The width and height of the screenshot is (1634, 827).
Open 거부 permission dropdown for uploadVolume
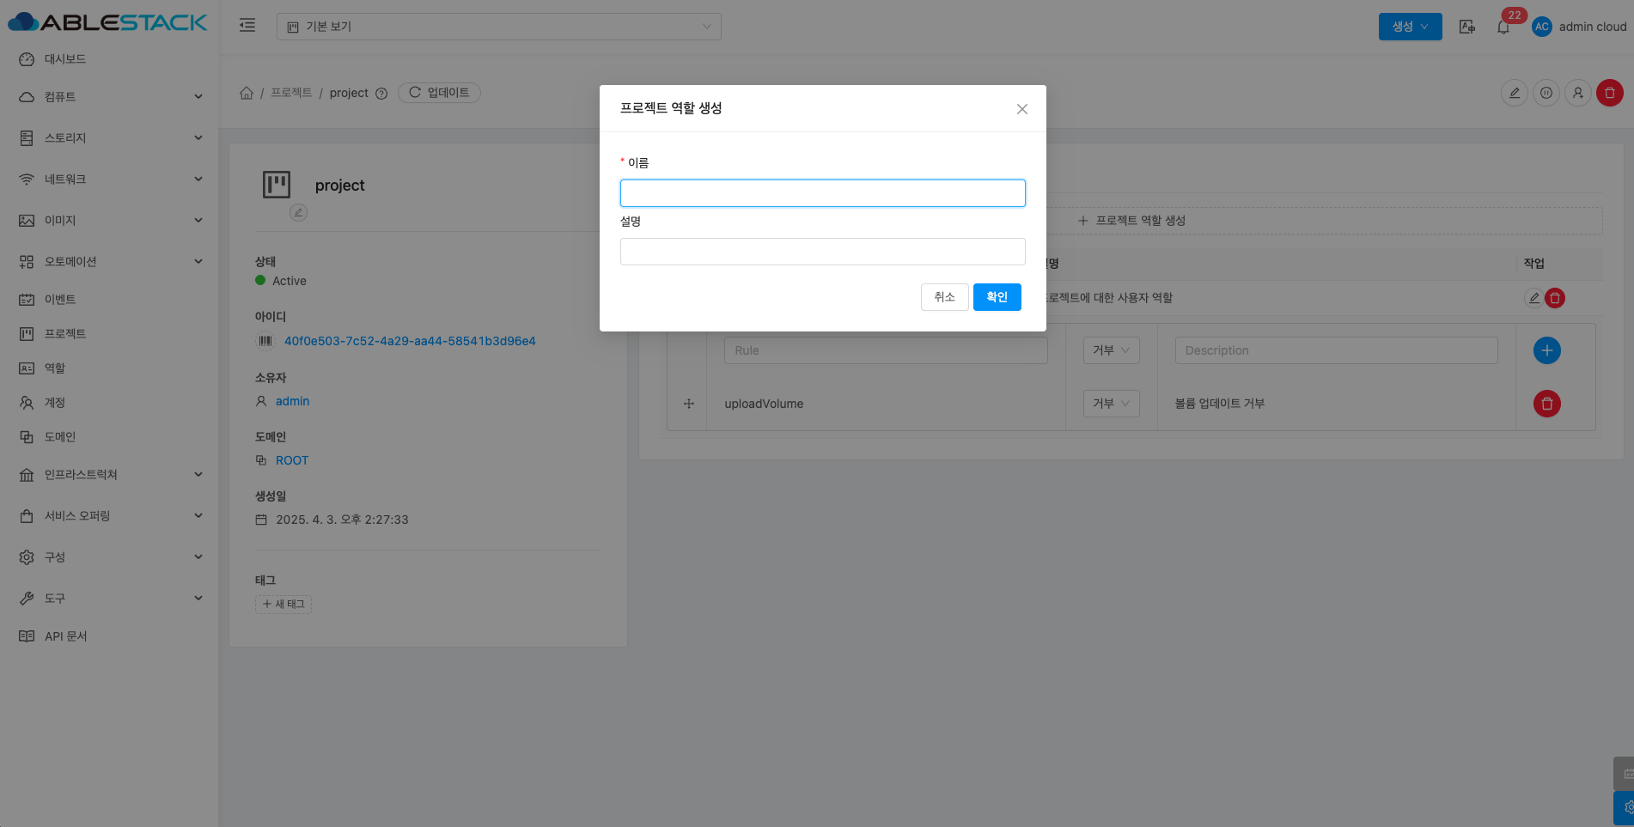(1111, 404)
